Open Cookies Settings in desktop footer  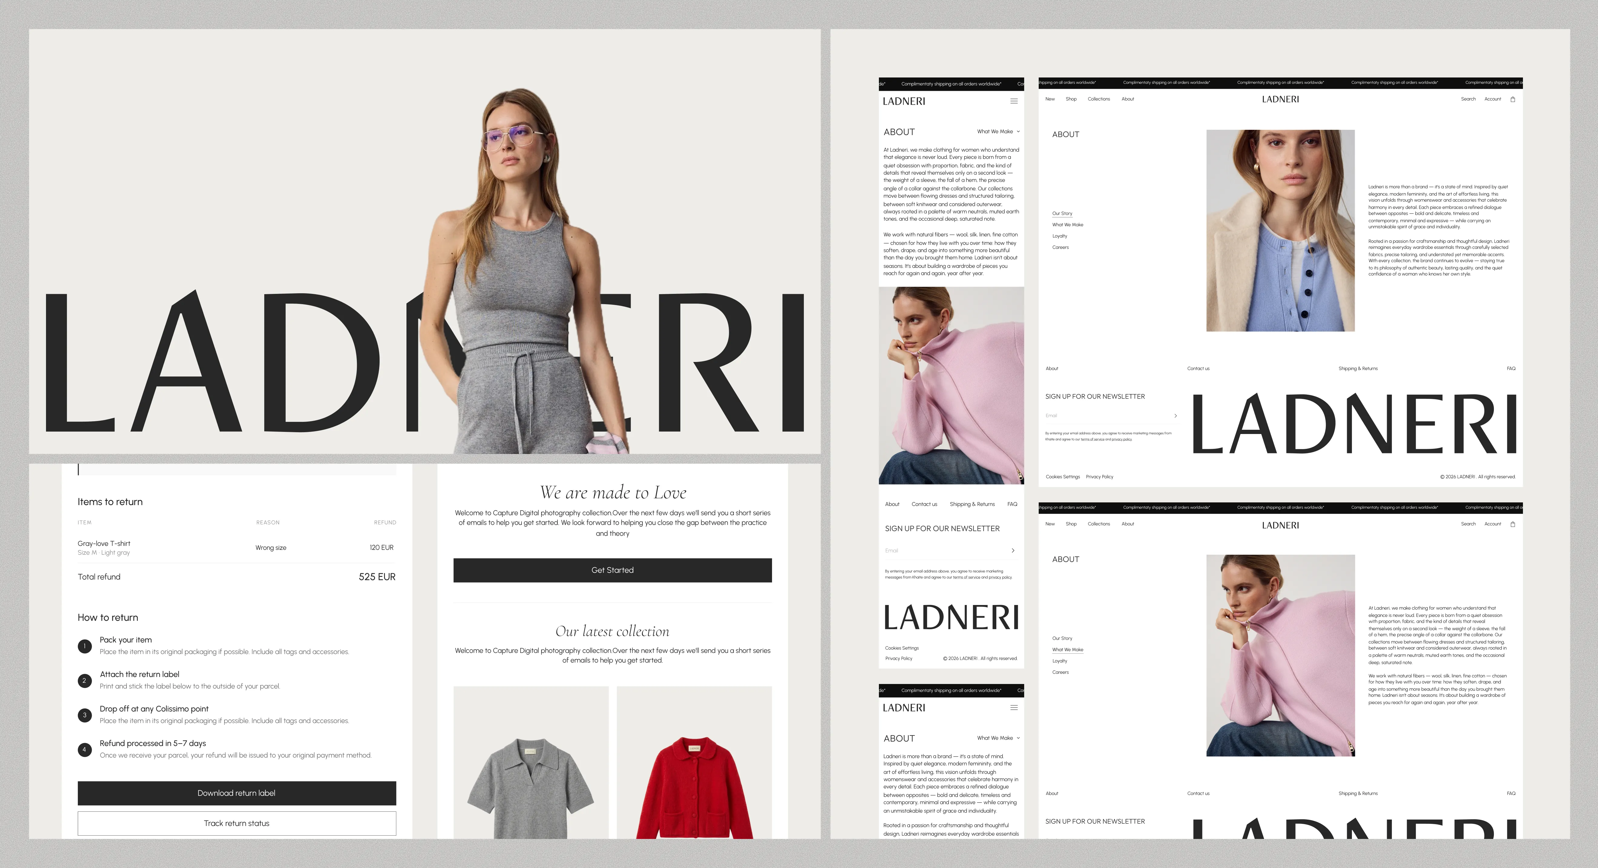click(x=1062, y=477)
